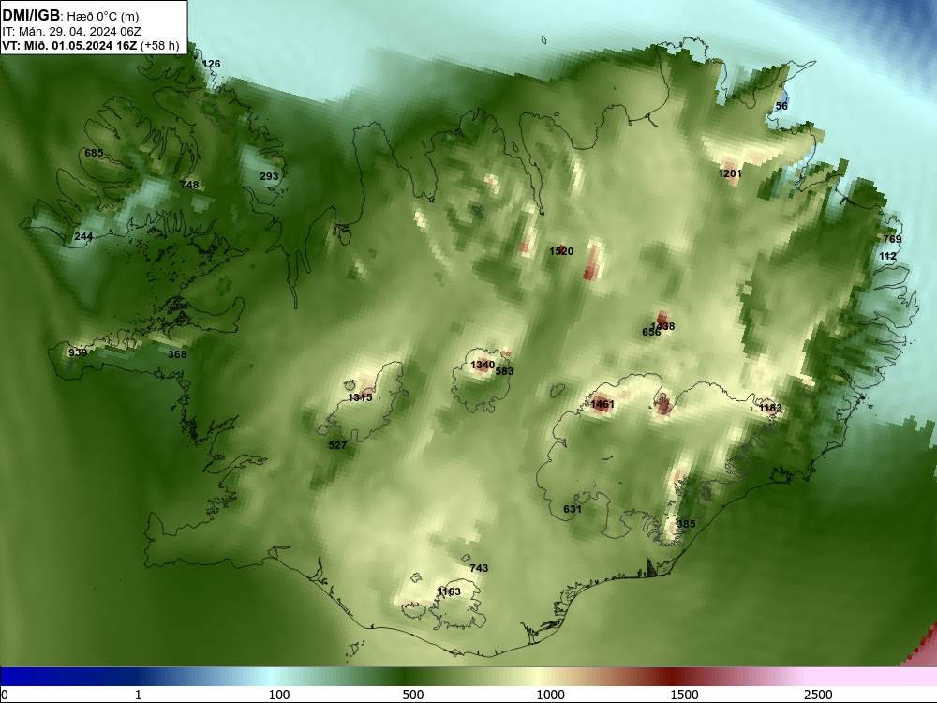Click the 293 value label

[x=269, y=176]
